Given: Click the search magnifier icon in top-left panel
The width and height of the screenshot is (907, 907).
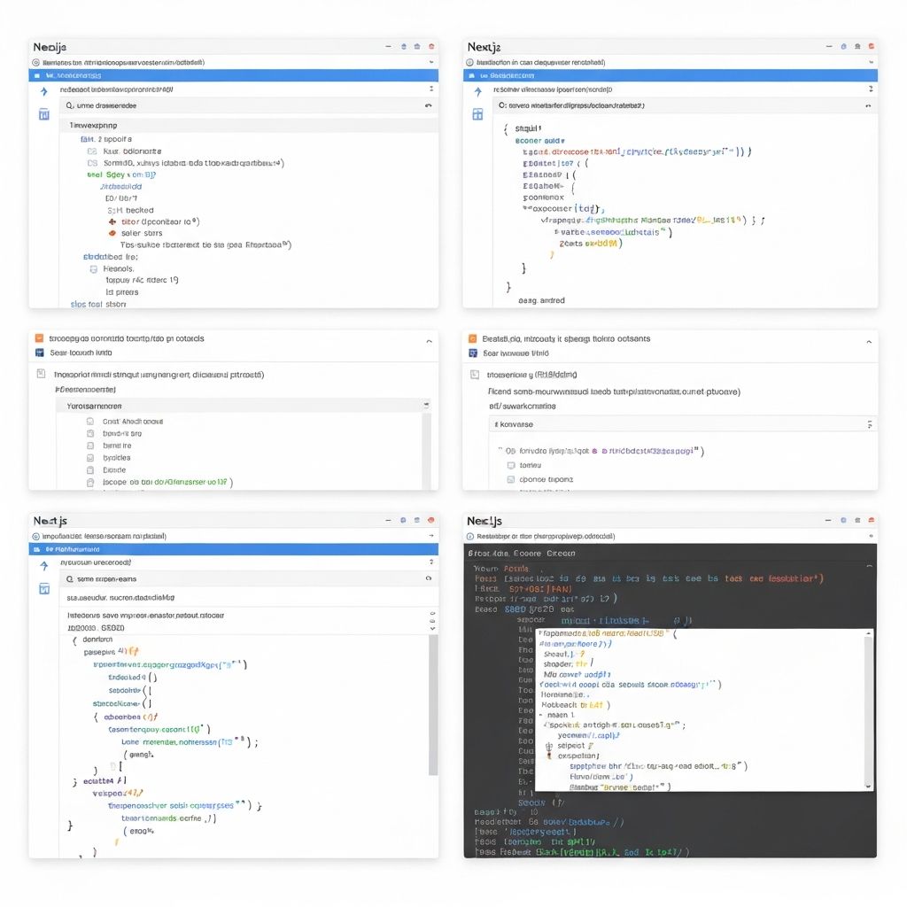Looking at the screenshot, I should click(x=69, y=105).
